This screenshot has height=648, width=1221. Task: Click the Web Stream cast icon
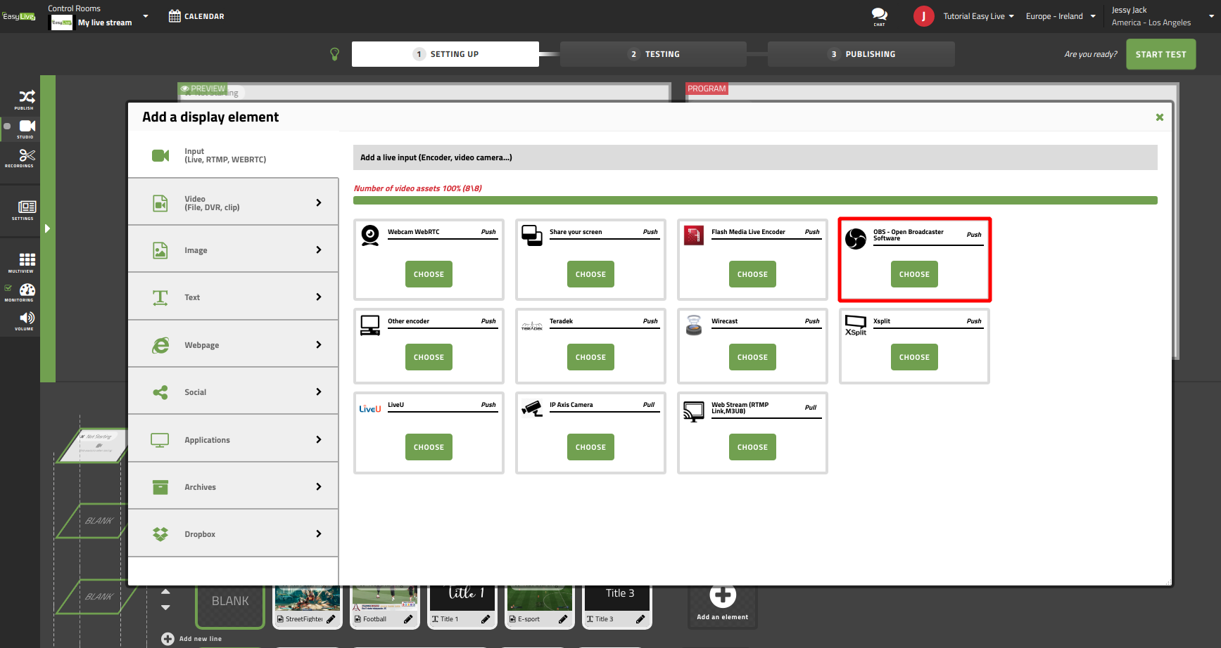694,411
